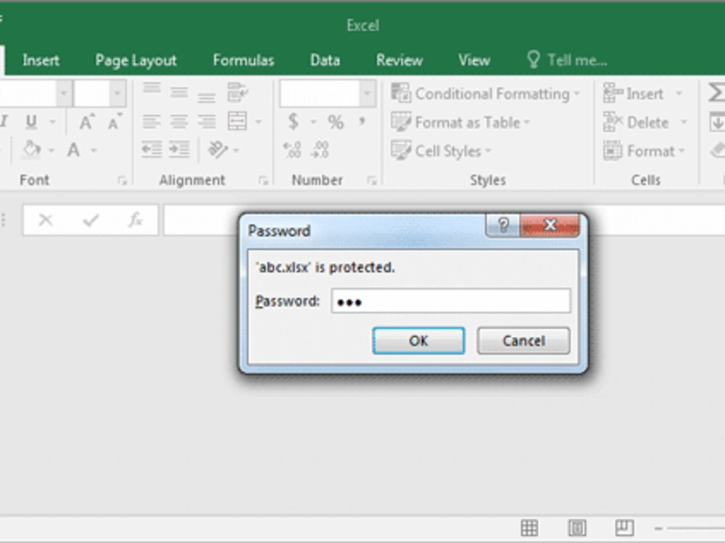Switch to Page Layout view in status bar
Screen dimensions: 725x543
pyautogui.click(x=577, y=528)
